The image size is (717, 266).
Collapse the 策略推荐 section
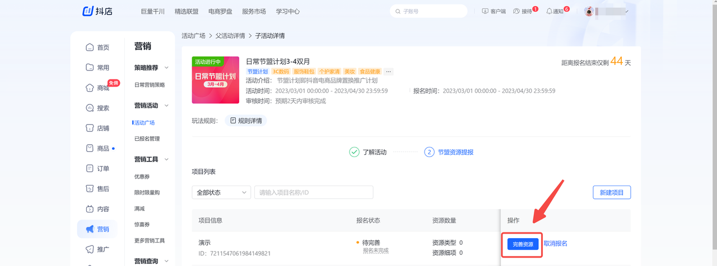click(x=166, y=68)
